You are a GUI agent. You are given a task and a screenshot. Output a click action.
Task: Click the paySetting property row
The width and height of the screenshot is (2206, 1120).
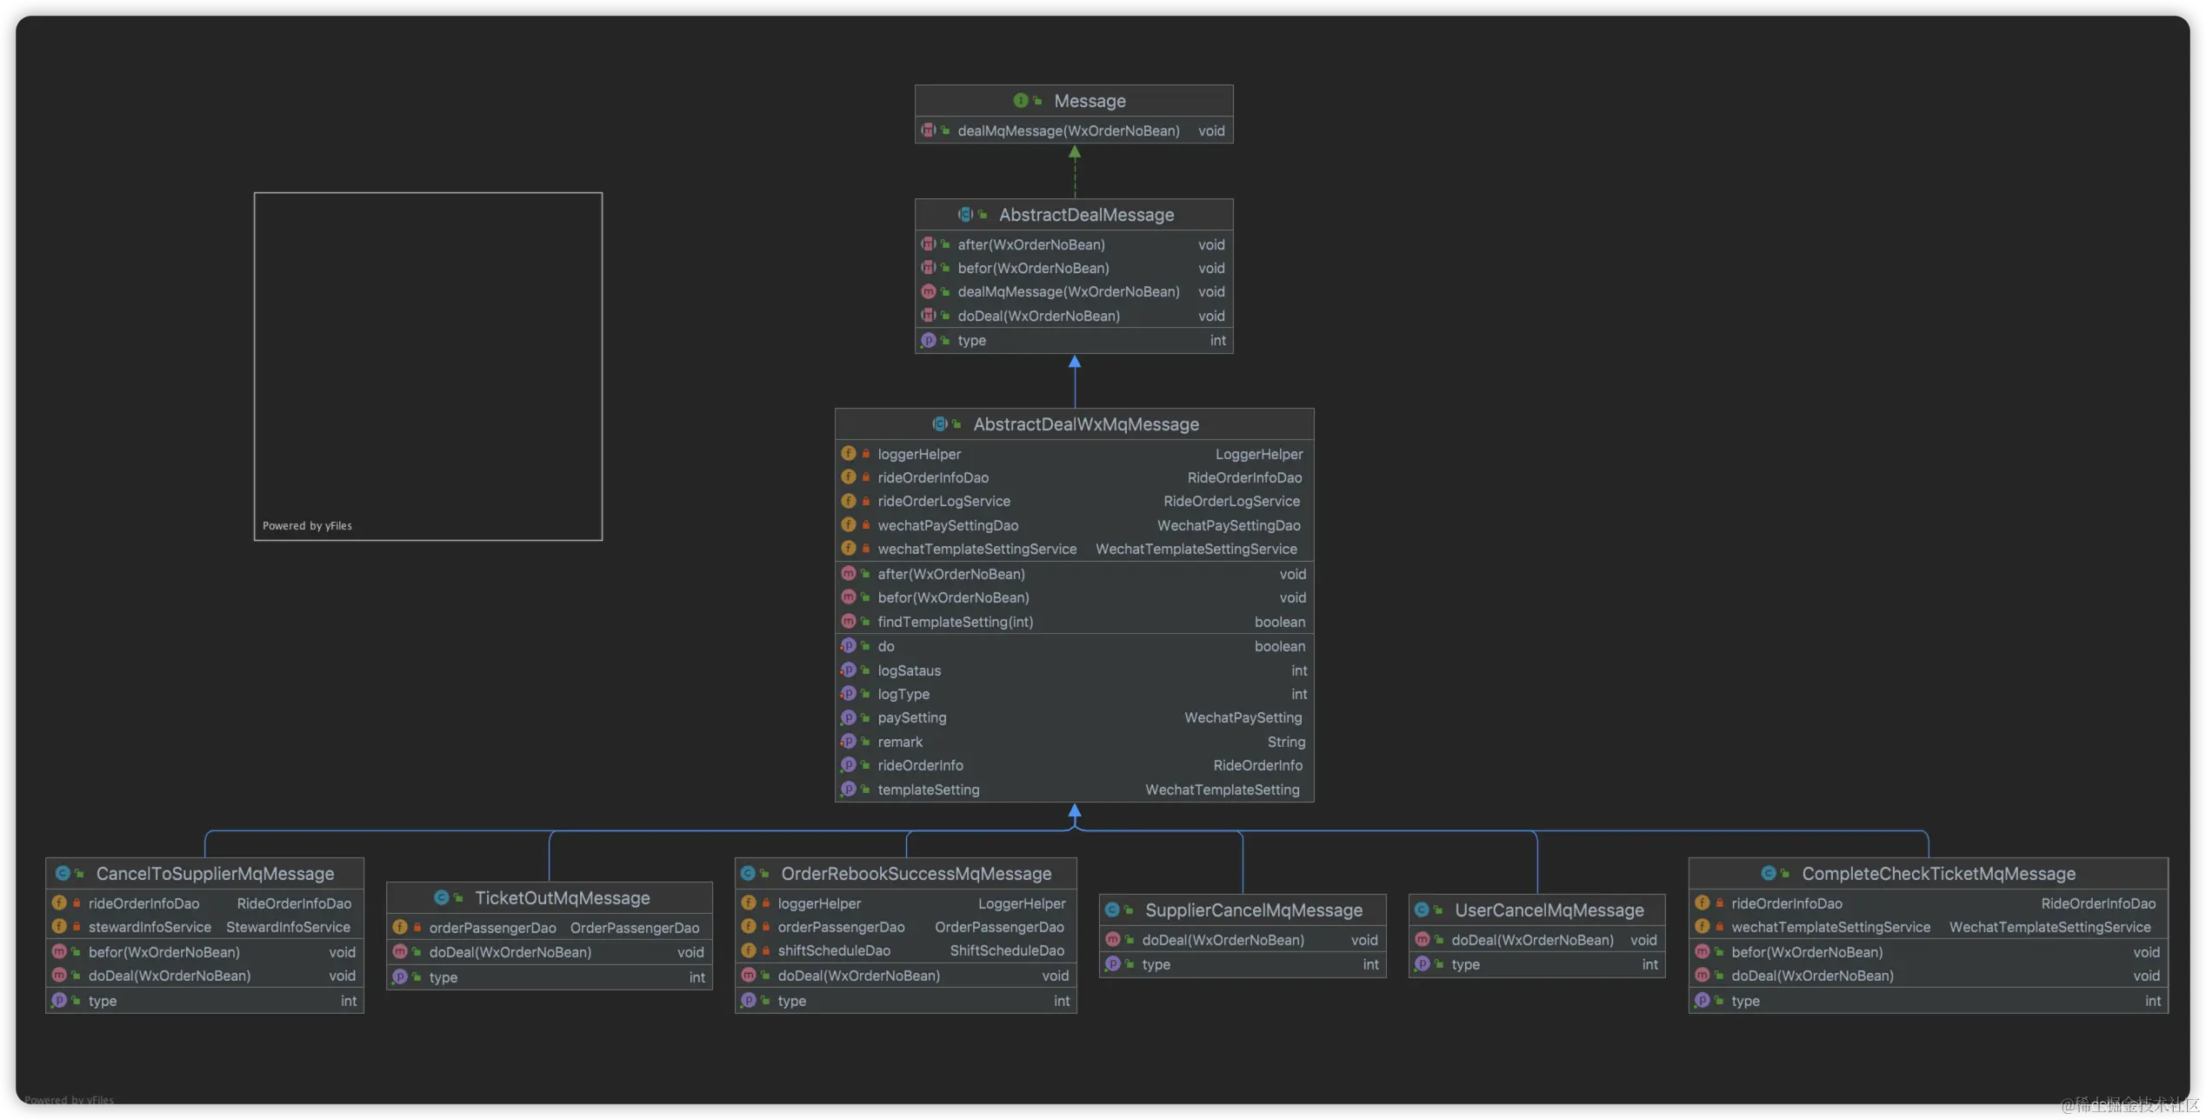pyautogui.click(x=912, y=717)
